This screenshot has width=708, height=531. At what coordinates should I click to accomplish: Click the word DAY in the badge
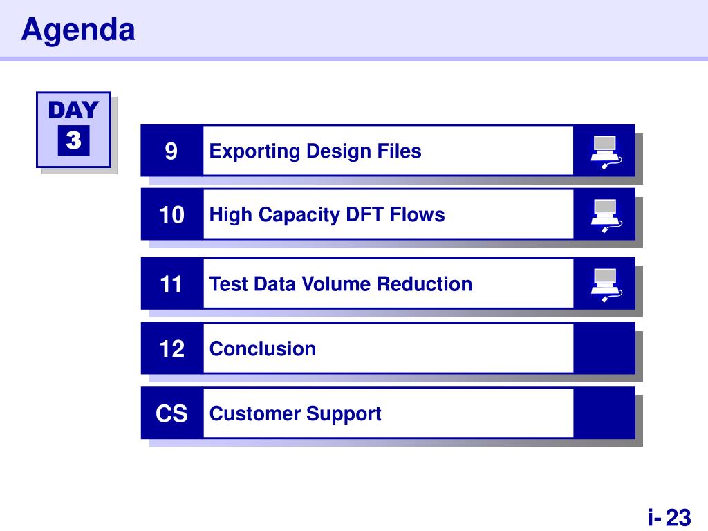73,110
